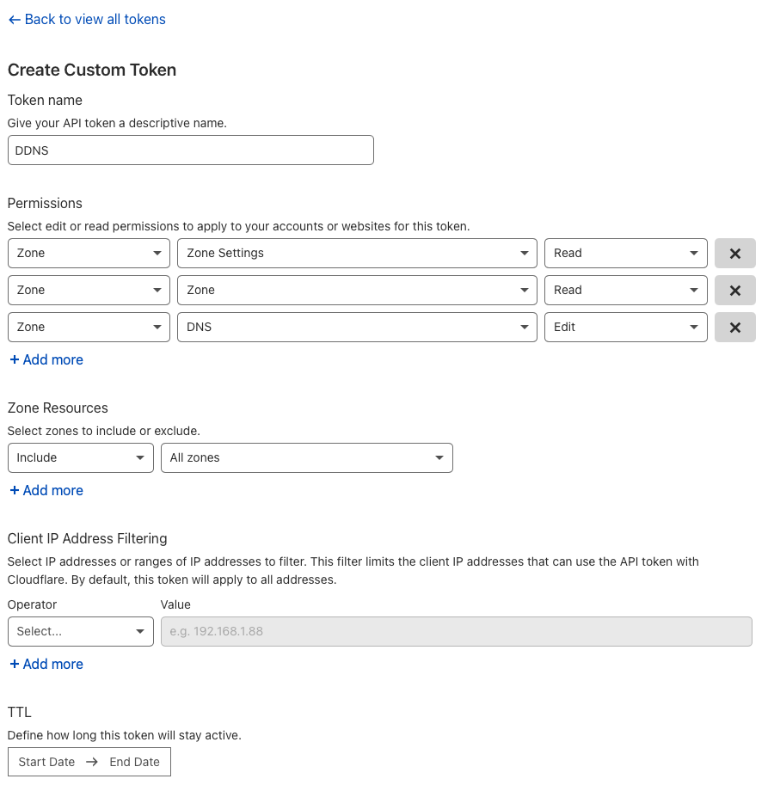Open the Zone Settings permission dropdown
The width and height of the screenshot is (774, 785).
click(356, 254)
